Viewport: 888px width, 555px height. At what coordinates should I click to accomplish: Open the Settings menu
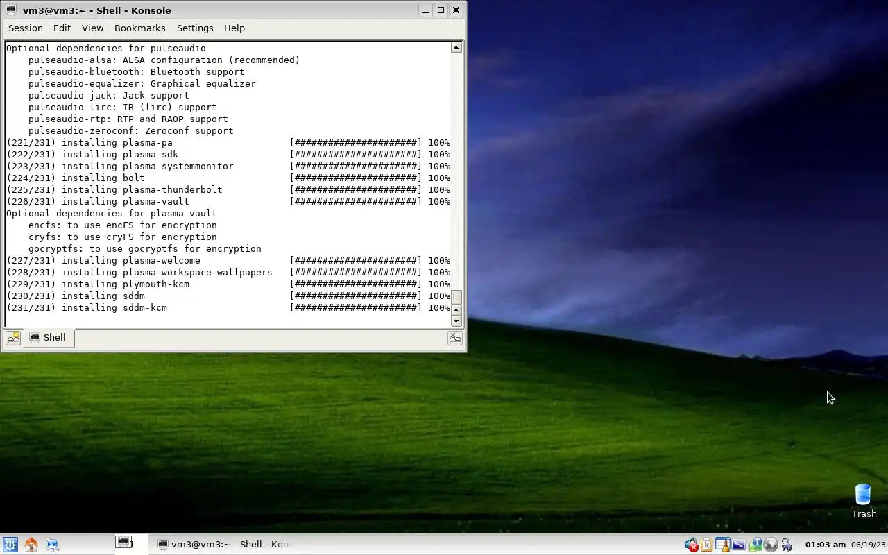(195, 28)
